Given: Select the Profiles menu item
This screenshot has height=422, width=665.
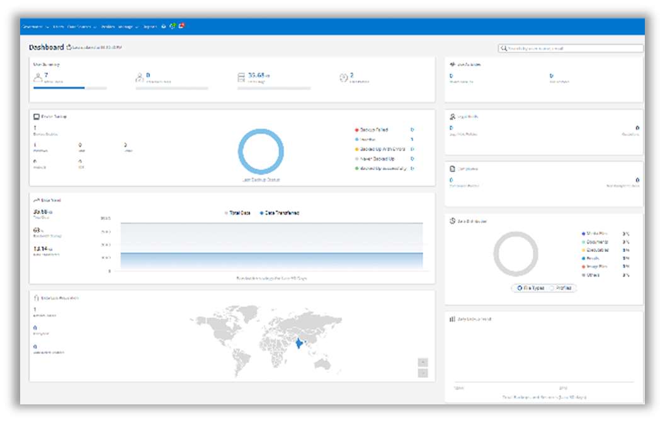Looking at the screenshot, I should click(x=107, y=26).
